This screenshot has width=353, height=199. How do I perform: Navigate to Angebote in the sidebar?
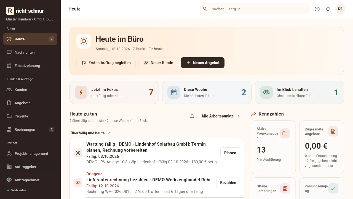(30, 103)
